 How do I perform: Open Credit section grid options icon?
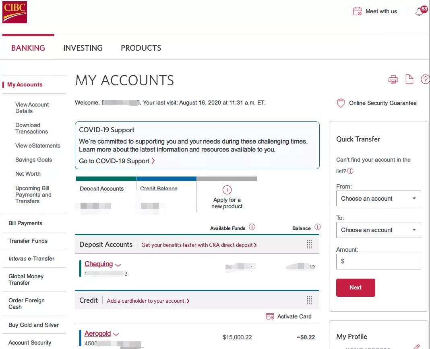point(309,300)
